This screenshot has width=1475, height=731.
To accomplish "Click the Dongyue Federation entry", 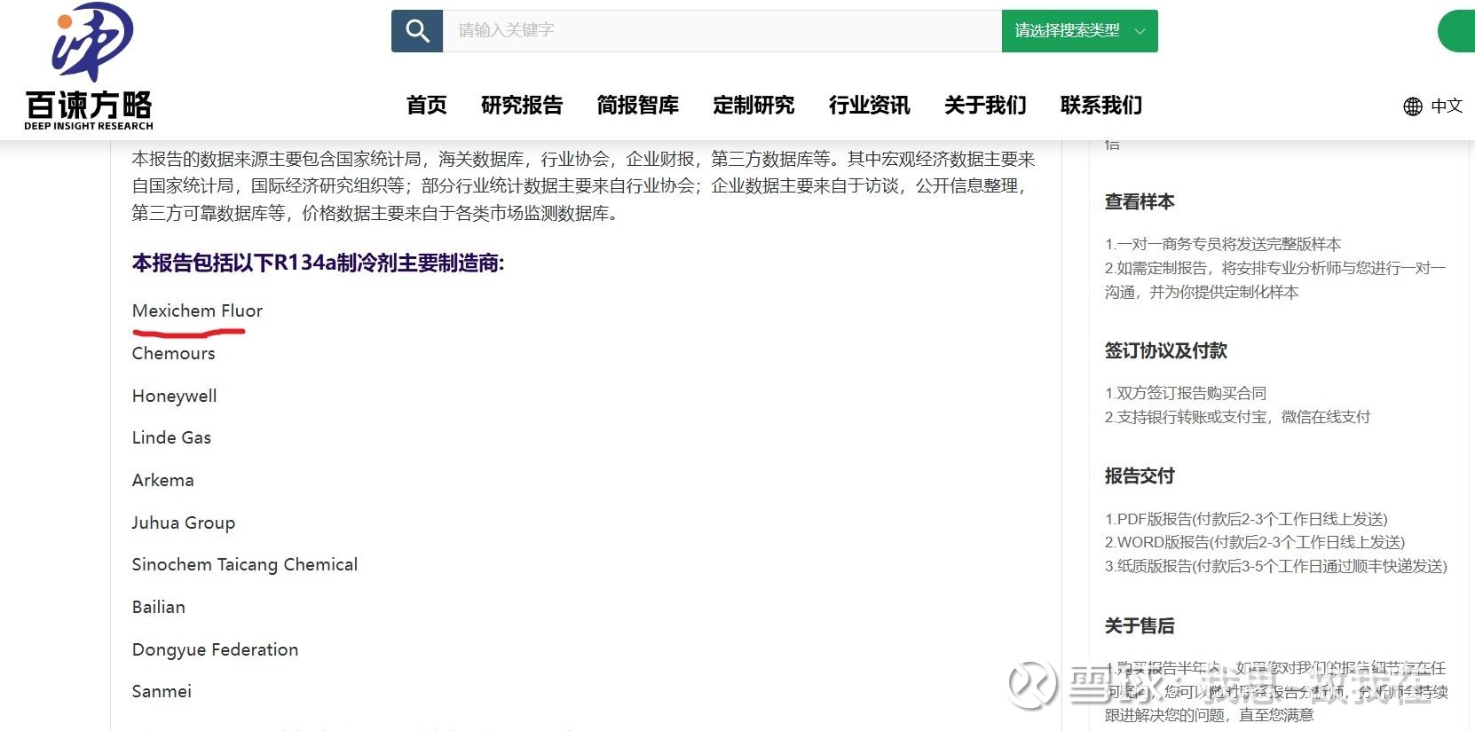I will tap(216, 649).
